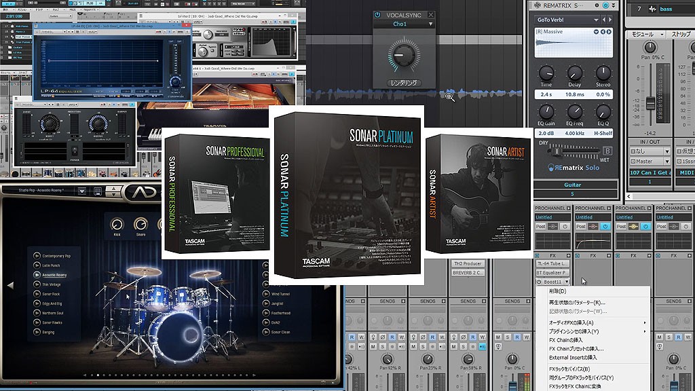Play the Contemporary Pop drum preset
The height and width of the screenshot is (391, 695).
(37, 256)
